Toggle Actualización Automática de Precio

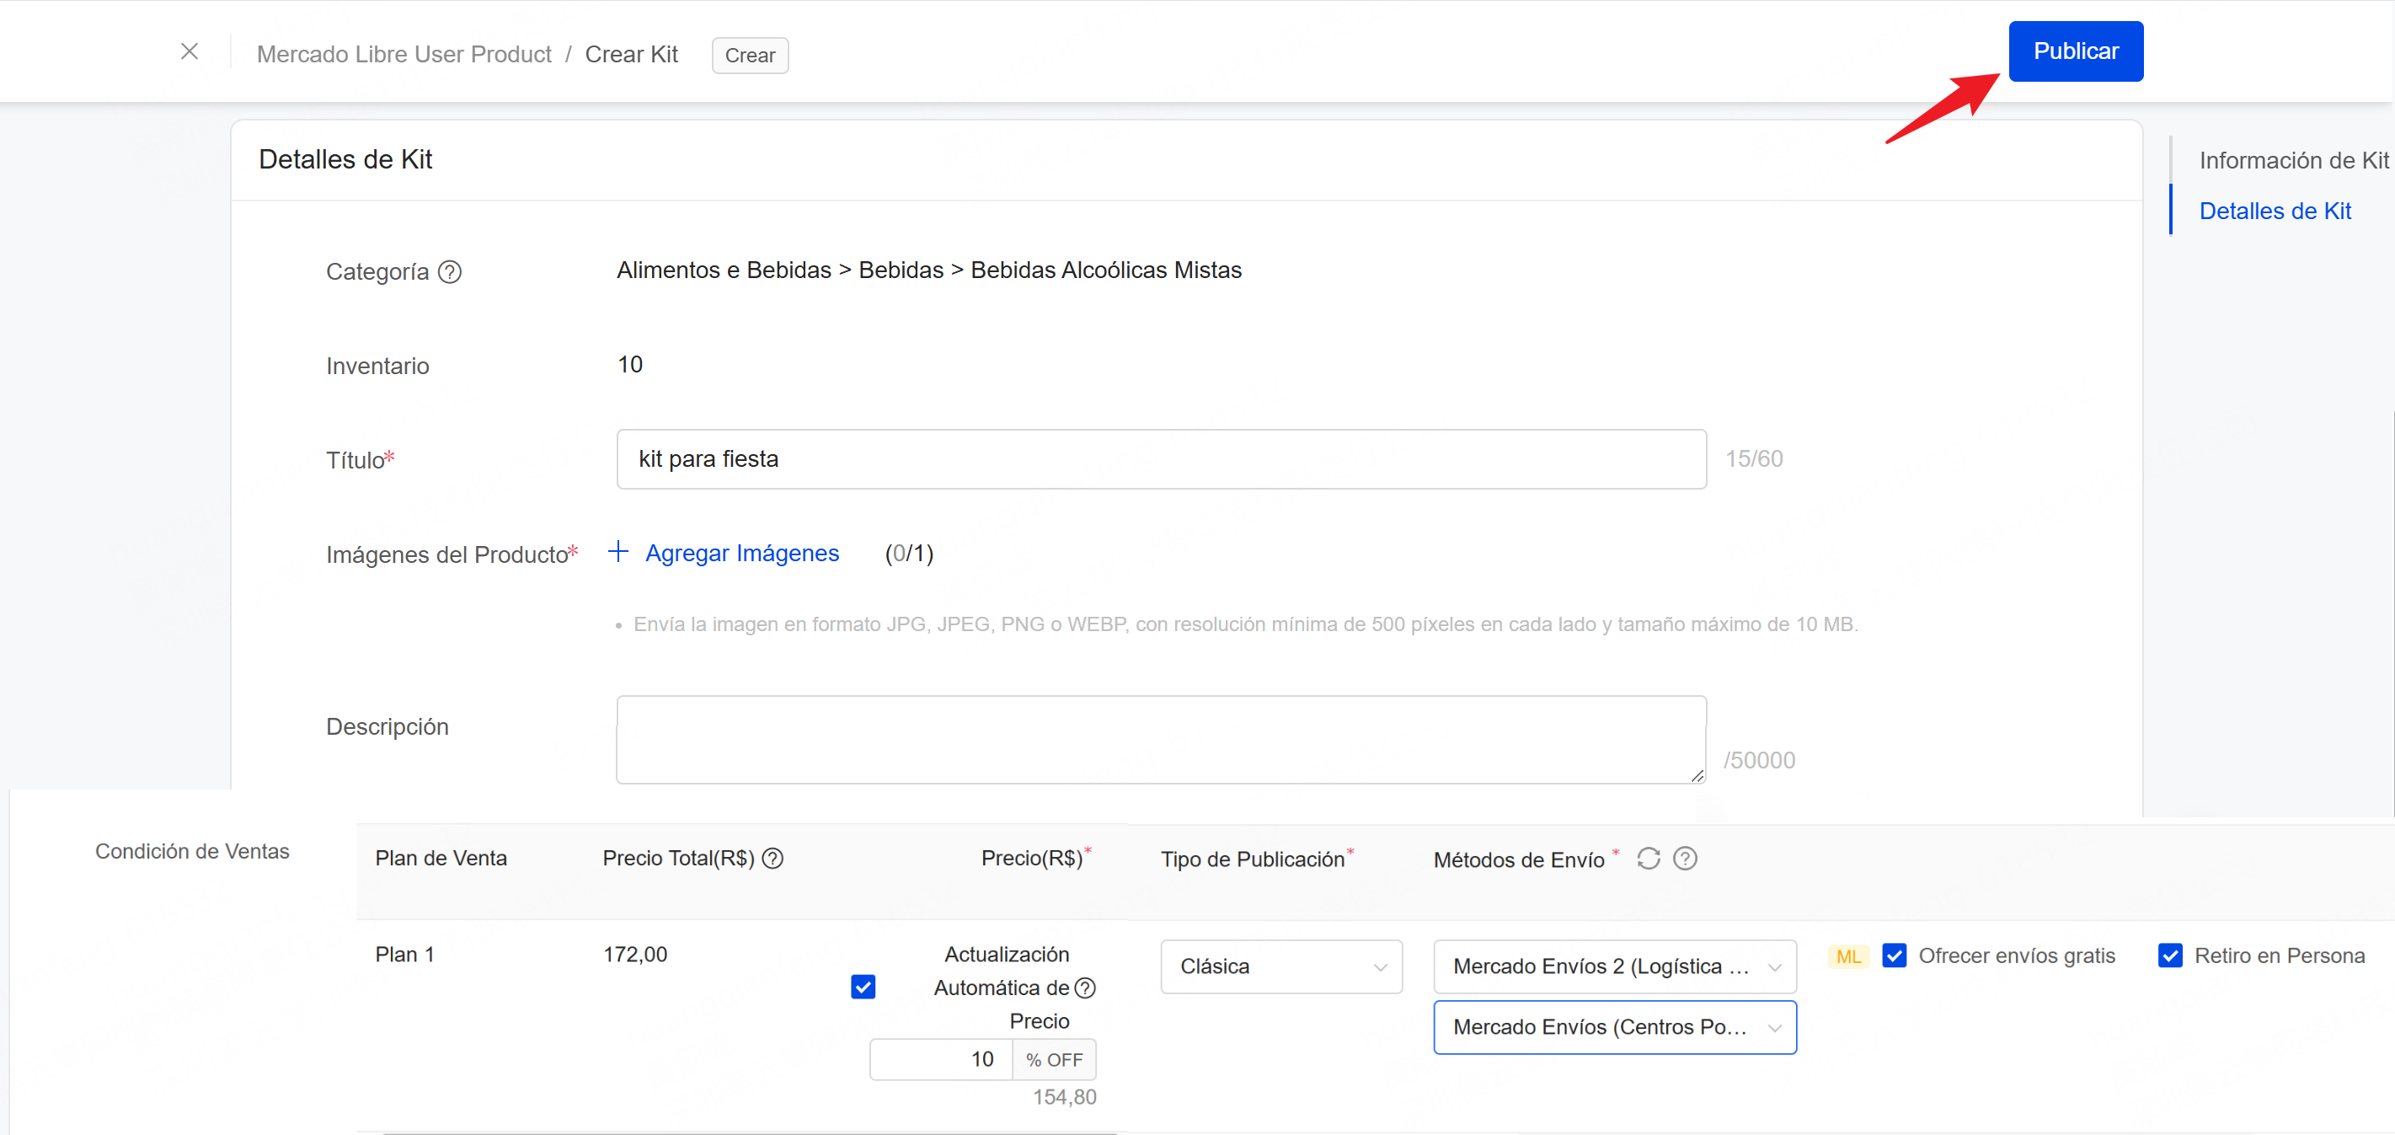[862, 987]
